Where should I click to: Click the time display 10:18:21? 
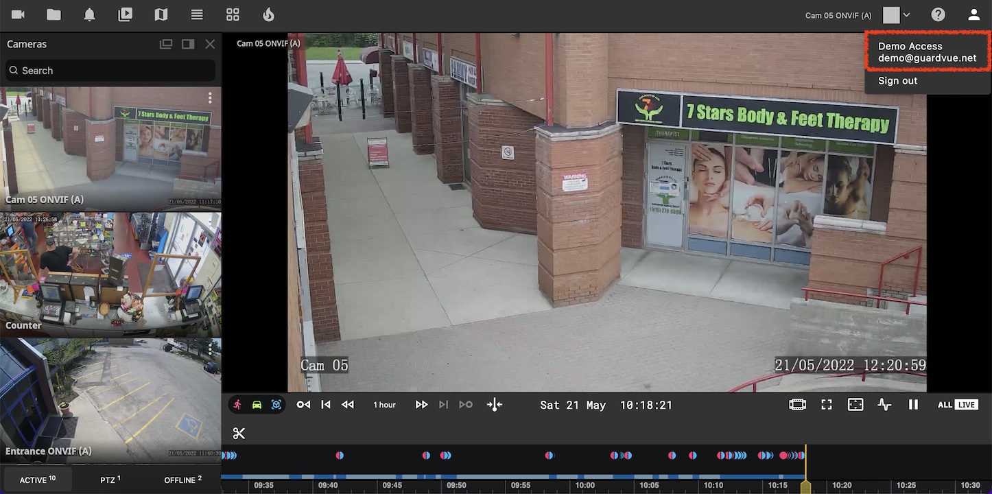point(646,405)
